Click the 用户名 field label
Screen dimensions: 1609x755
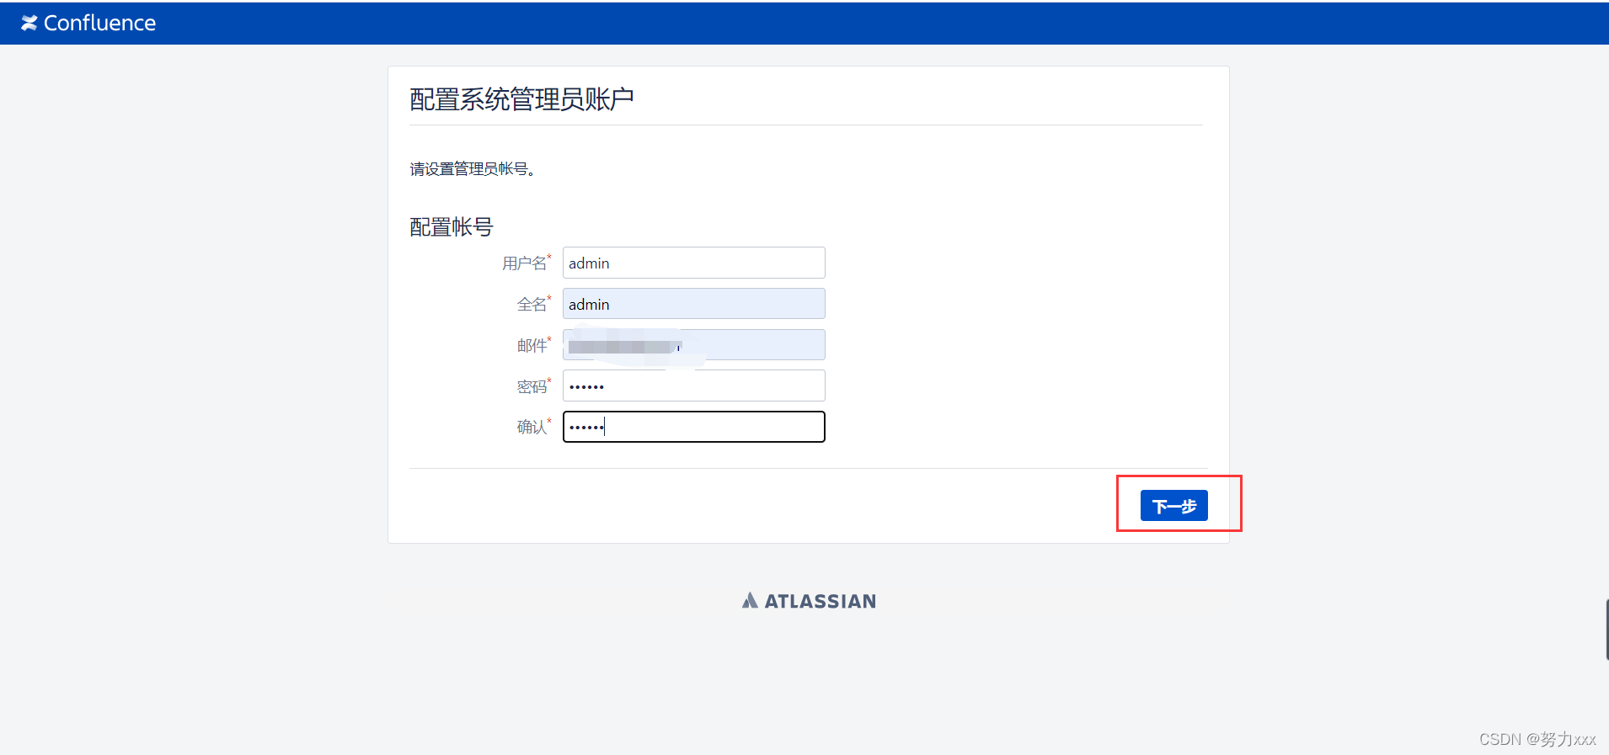point(525,263)
